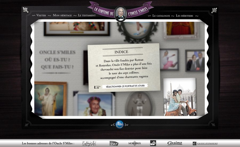Screen dimensions: 240x147
Task: Go to Mon héritage
Action: (x=62, y=15)
